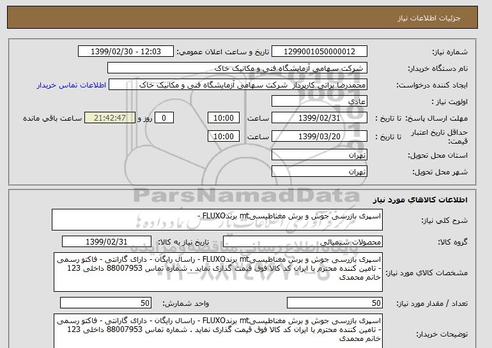
Task: Click the label واحد شمارش
Action: [185, 303]
